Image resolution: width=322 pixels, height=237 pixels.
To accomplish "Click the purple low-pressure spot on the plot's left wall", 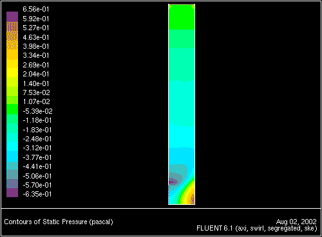I will click(x=172, y=182).
